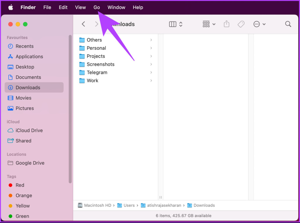Select Downloads in the sidebar

(x=34, y=88)
